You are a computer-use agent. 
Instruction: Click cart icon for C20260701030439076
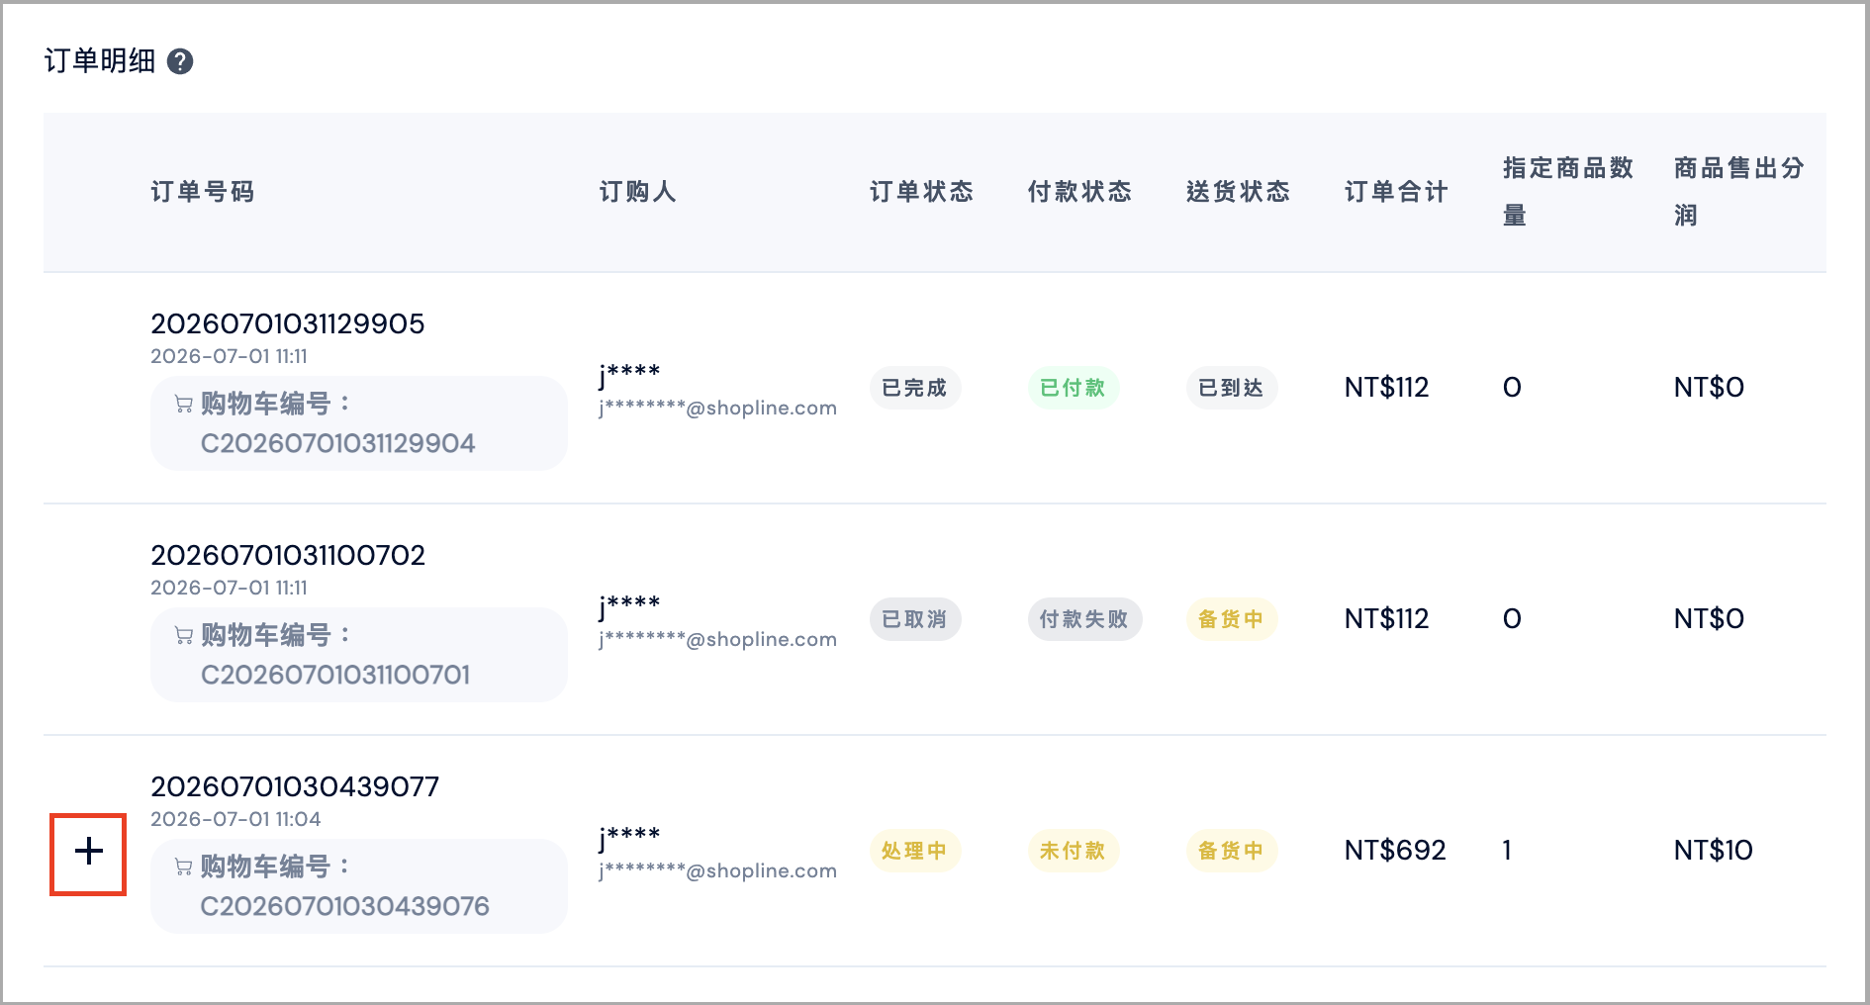click(x=184, y=867)
